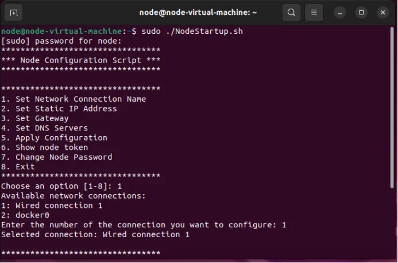Click the 'Set Network Connection Name' line

pyautogui.click(x=74, y=99)
